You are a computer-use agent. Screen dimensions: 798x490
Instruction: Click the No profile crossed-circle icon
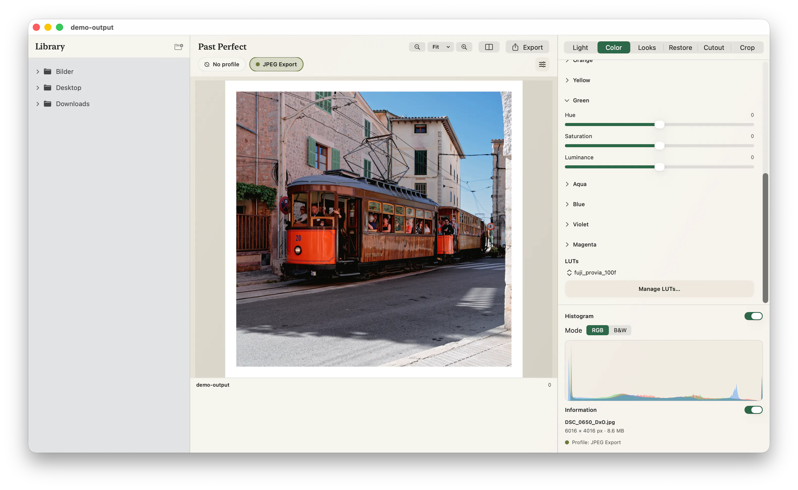(207, 65)
